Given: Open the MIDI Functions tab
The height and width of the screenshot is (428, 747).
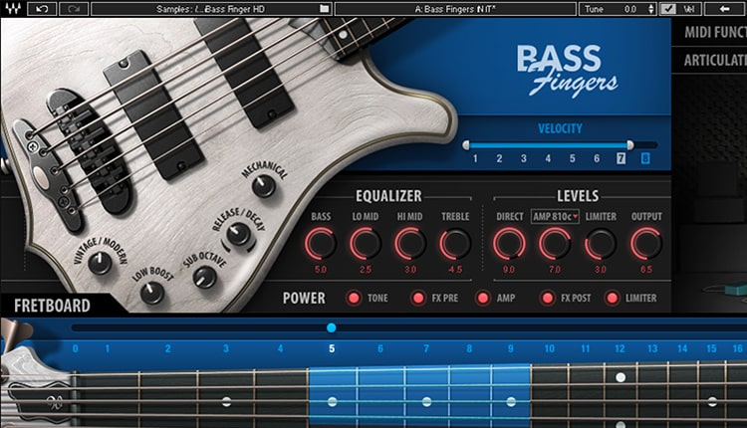Looking at the screenshot, I should 714,32.
